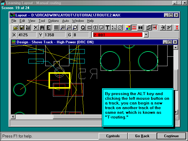Expand the Auto menu
The height and width of the screenshot is (141, 188).
[65, 21]
